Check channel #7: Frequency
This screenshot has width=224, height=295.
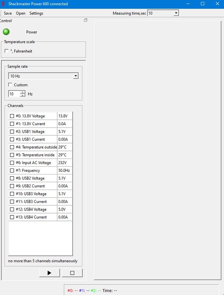(12, 170)
